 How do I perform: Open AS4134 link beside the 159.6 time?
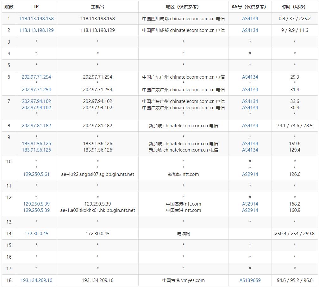(x=250, y=144)
